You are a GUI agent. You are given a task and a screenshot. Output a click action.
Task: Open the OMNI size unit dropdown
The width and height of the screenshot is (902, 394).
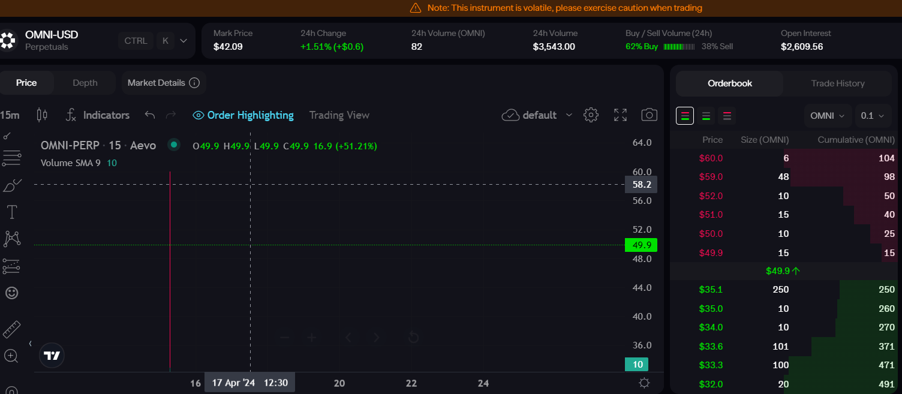pyautogui.click(x=827, y=116)
